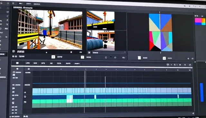Click the white page icon left of the circular controls
The width and height of the screenshot is (206, 118).
point(82,57)
